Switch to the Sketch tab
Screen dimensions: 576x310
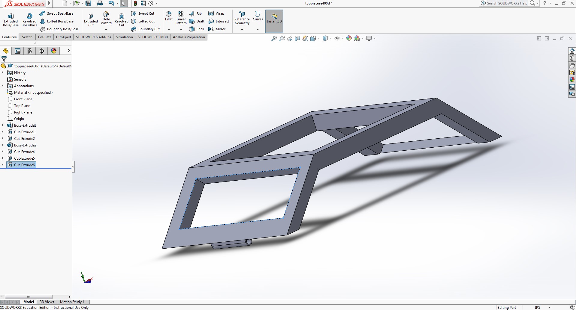[27, 37]
